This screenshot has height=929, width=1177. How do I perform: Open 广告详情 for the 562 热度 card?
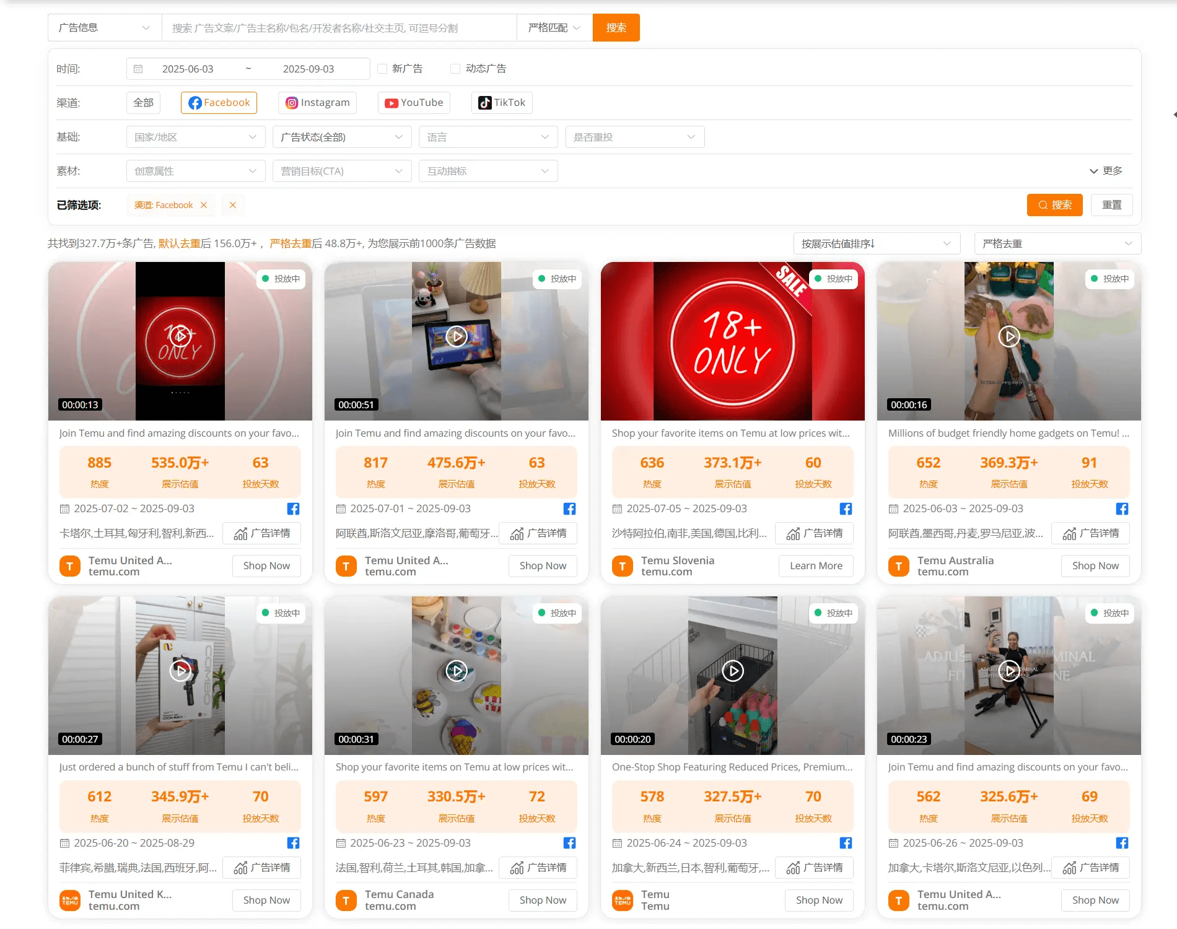[1091, 868]
